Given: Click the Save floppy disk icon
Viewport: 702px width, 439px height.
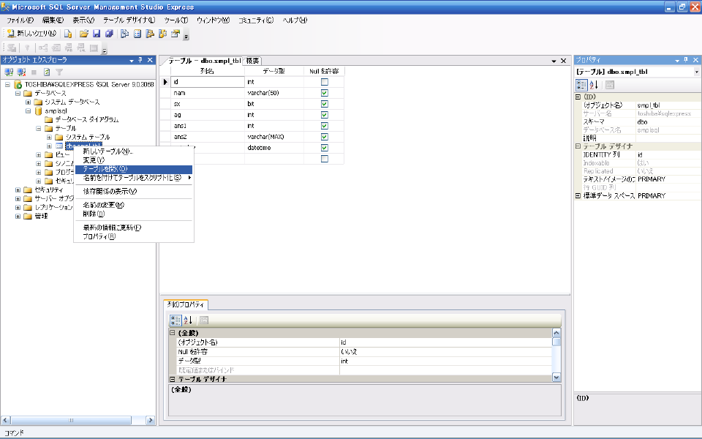Looking at the screenshot, I should click(x=97, y=34).
